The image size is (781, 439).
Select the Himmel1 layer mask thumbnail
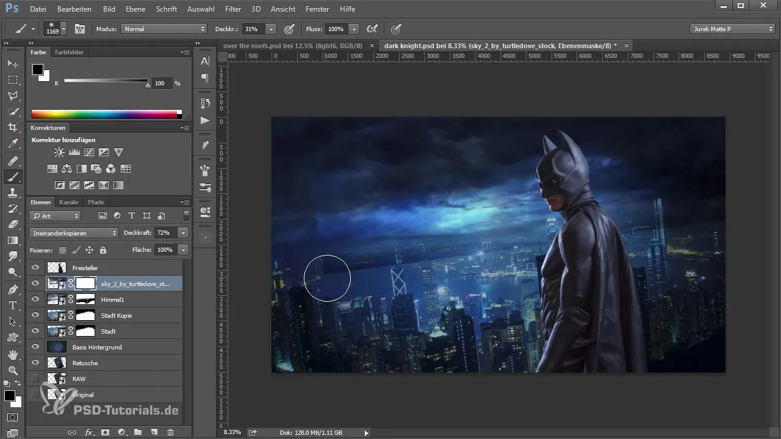(86, 299)
